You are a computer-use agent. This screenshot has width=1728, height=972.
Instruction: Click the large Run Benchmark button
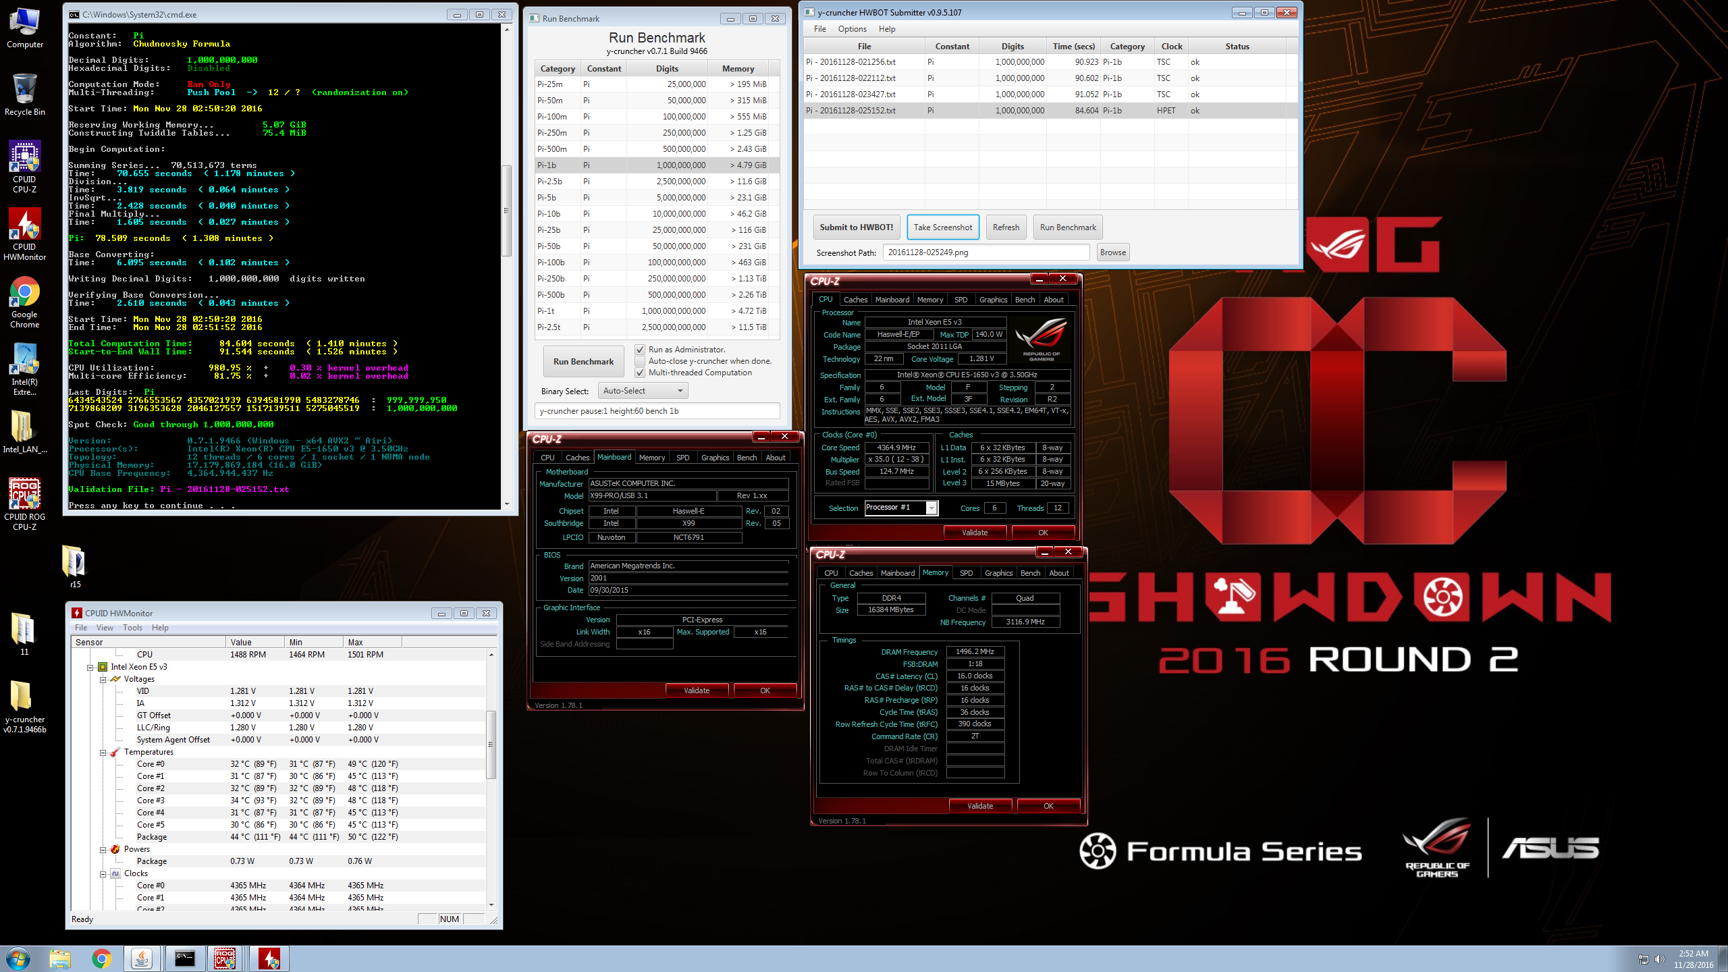pos(583,362)
